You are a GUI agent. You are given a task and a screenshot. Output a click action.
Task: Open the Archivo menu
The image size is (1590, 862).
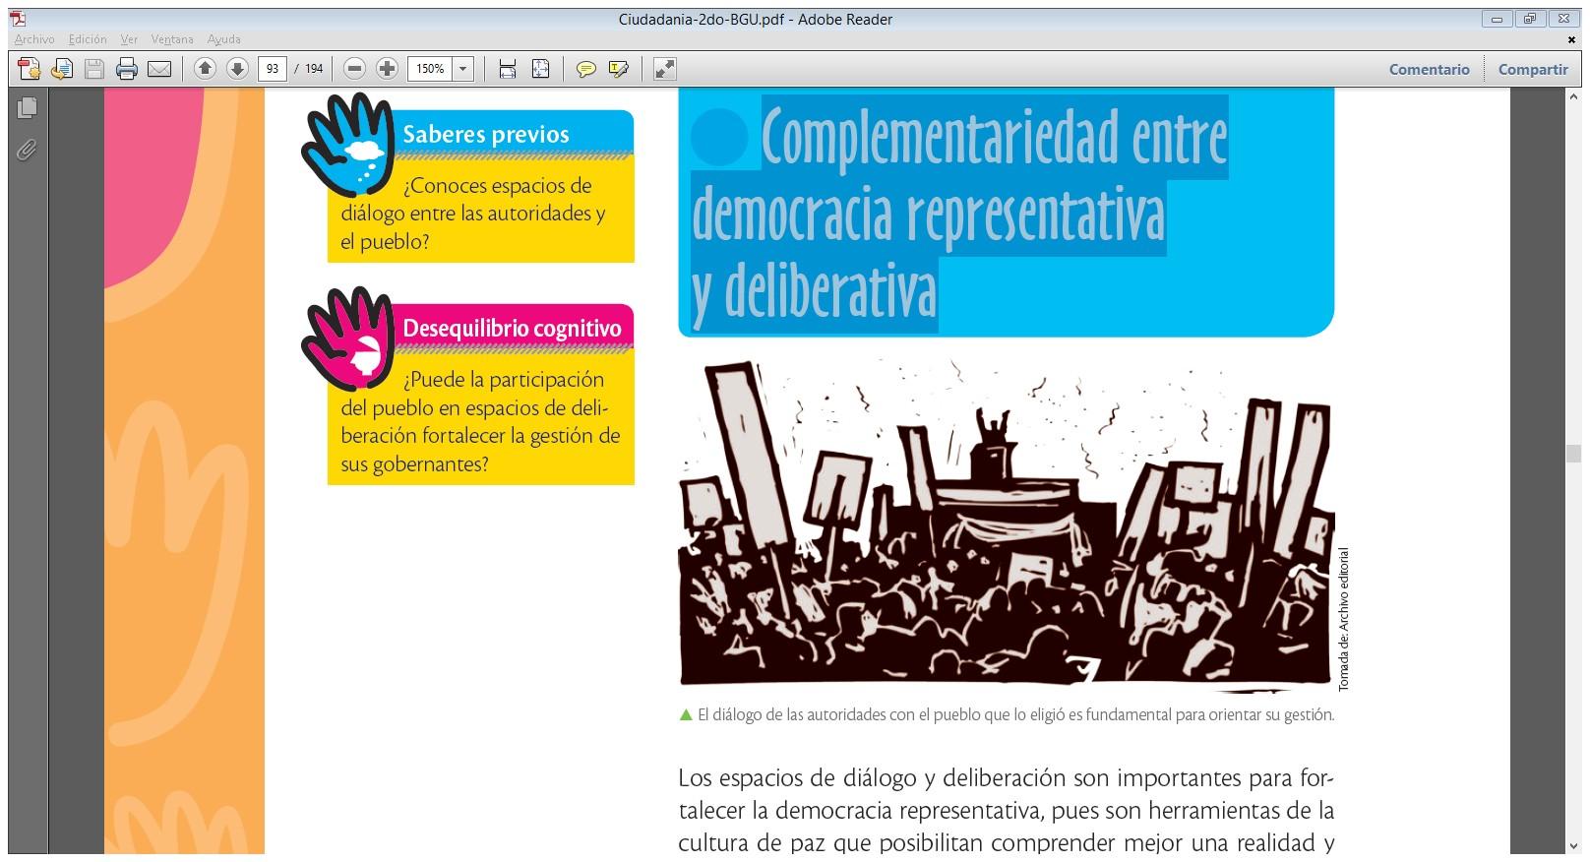[x=34, y=39]
